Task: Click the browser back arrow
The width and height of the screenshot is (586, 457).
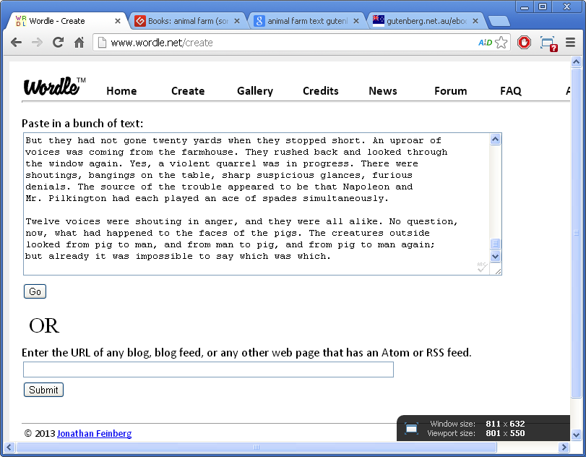Action: coord(16,43)
